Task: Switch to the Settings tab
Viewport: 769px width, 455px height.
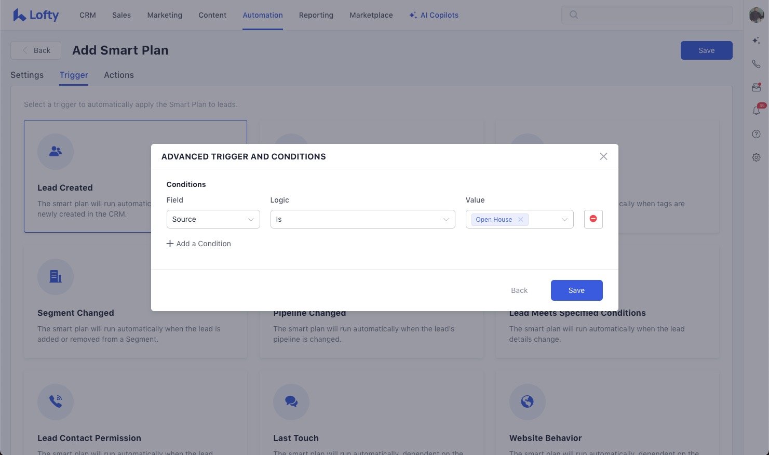Action: [x=27, y=75]
